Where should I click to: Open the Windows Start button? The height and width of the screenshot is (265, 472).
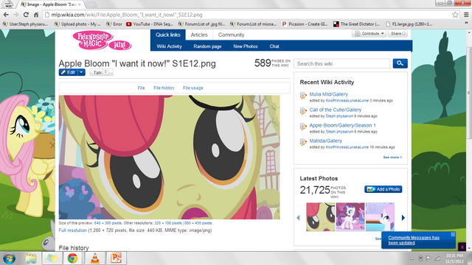[x=9, y=258]
